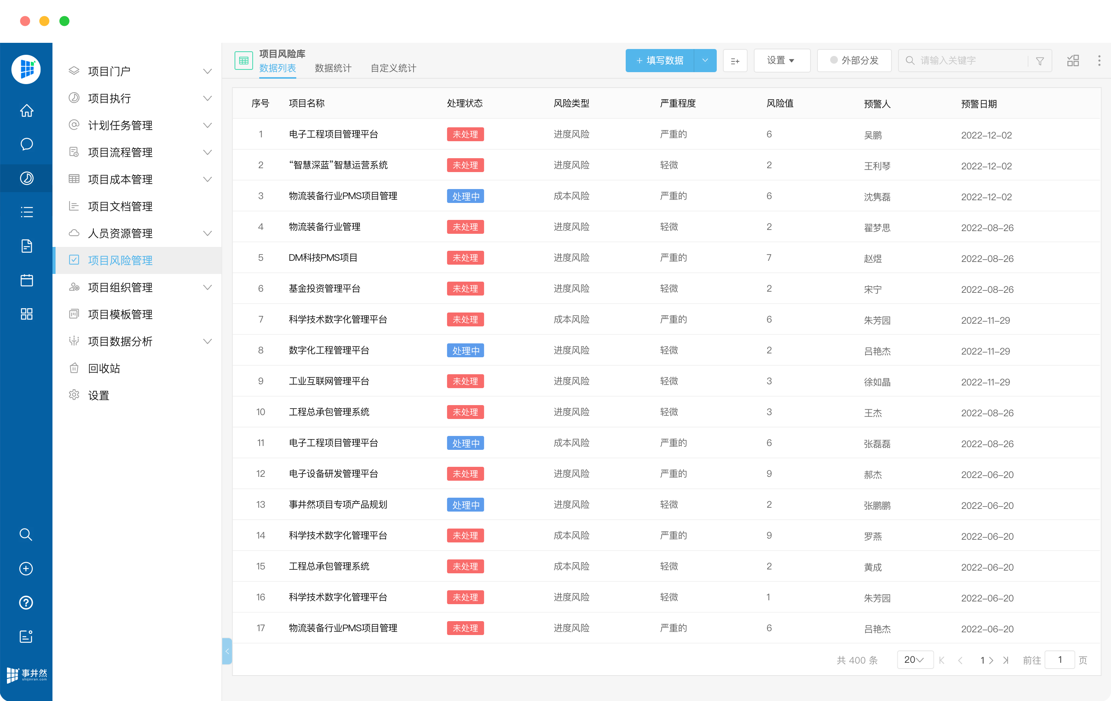Switch to the 数据统计 tab
Viewport: 1111px width, 701px height.
click(333, 68)
